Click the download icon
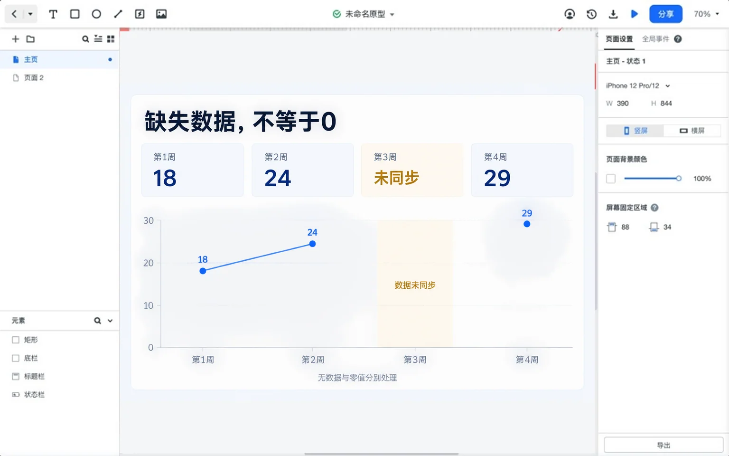The height and width of the screenshot is (456, 729). (x=613, y=14)
